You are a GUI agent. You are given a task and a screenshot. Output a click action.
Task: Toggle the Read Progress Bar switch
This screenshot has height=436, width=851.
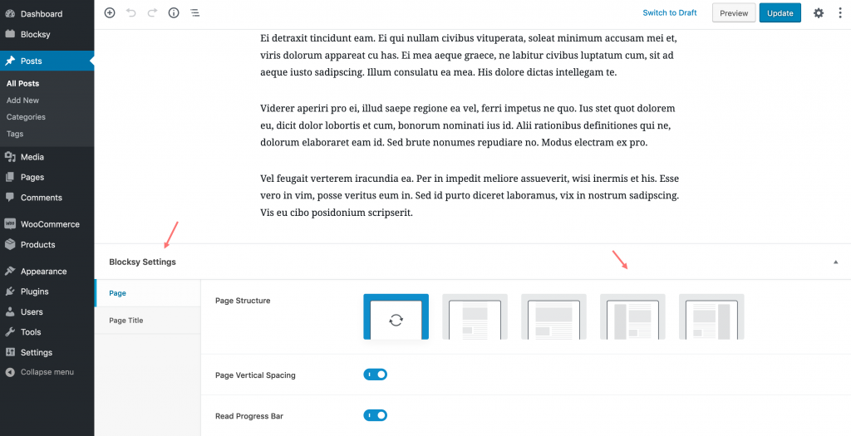375,415
